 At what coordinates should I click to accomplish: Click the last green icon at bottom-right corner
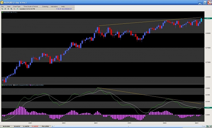[210, 126]
